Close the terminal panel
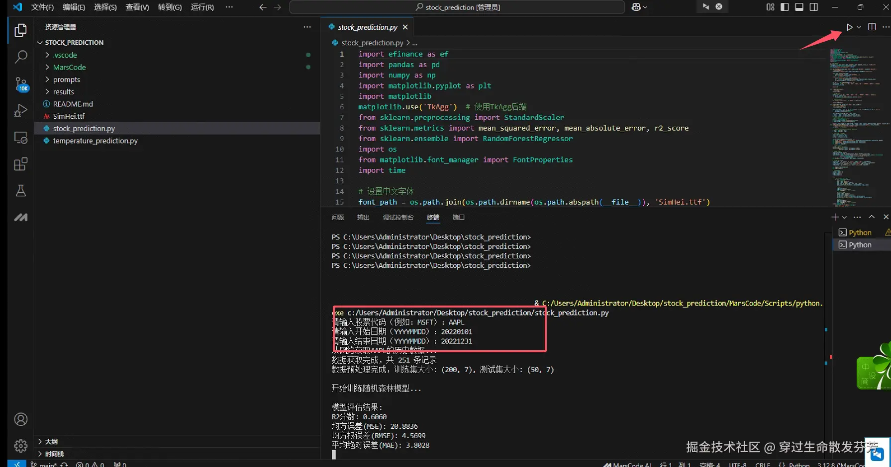The image size is (891, 467). tap(886, 217)
